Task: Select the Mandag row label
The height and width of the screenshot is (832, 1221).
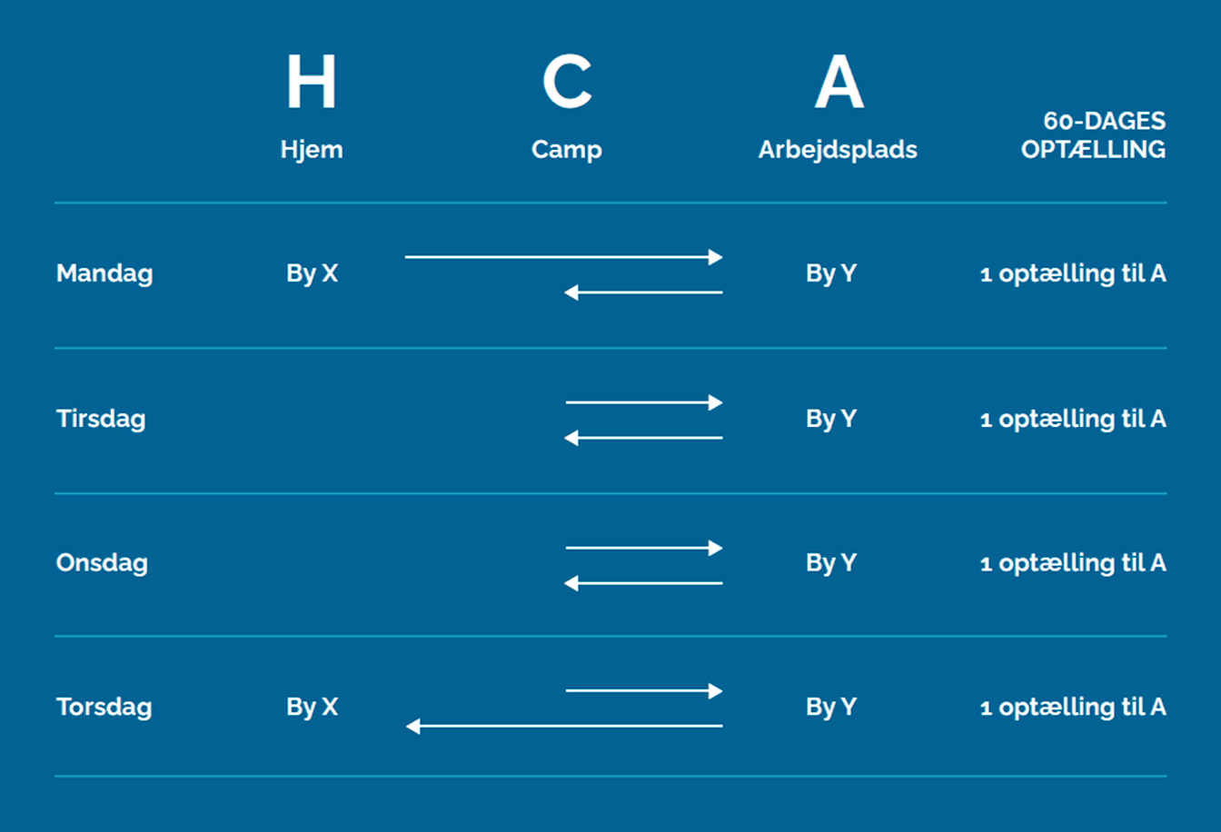Action: (104, 273)
